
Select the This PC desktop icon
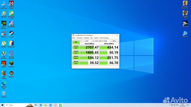[x=4, y=5]
